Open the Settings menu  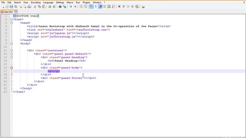point(60,3)
